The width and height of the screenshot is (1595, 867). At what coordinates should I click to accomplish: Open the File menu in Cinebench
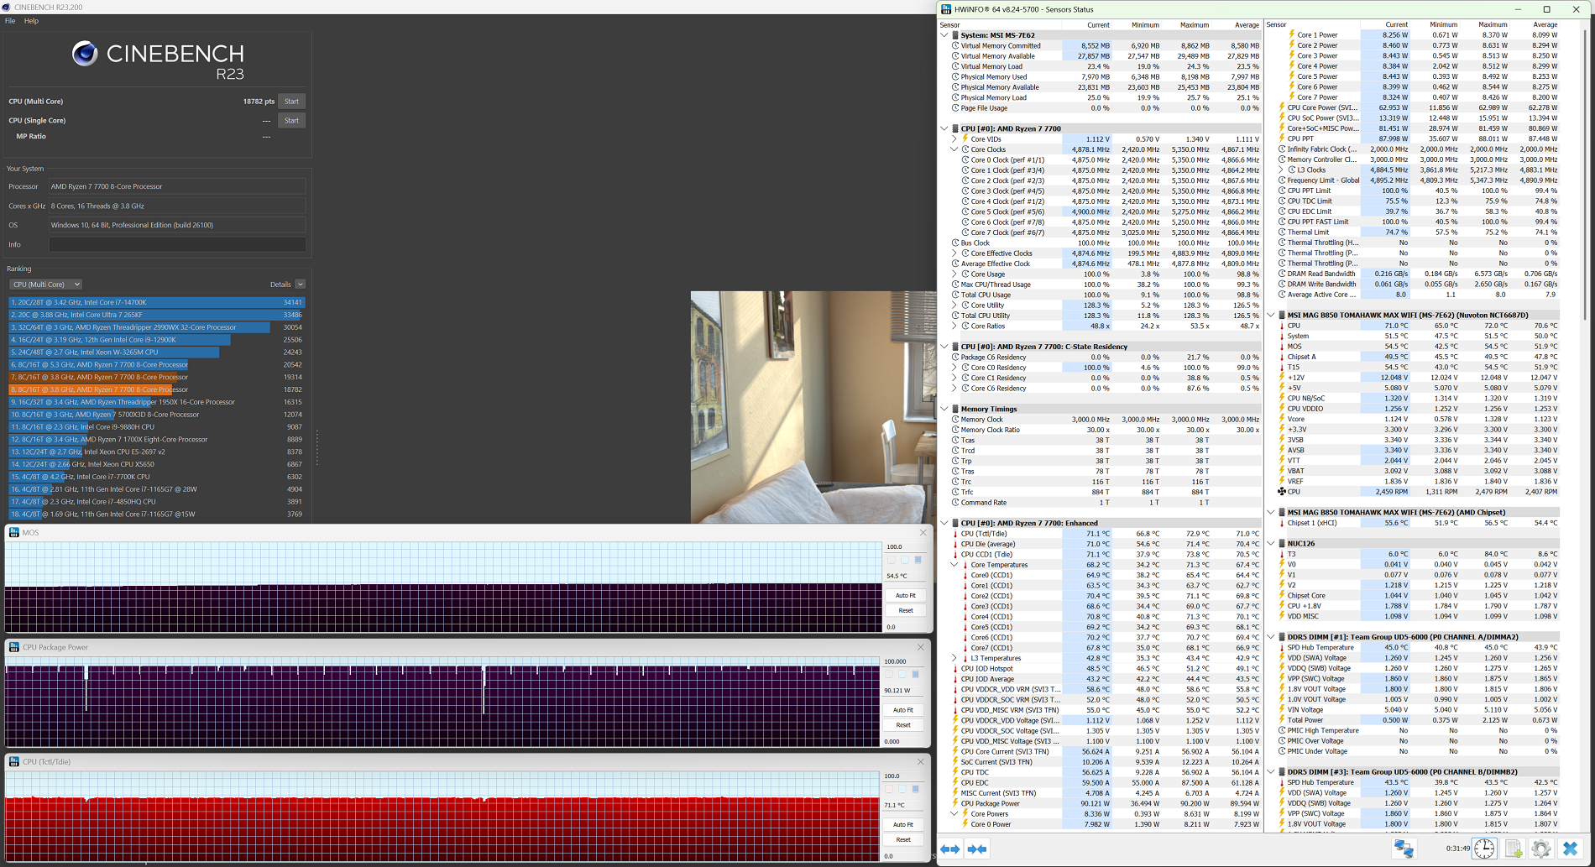(x=10, y=21)
